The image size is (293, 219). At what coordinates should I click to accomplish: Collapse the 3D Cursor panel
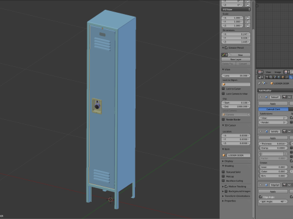click(223, 125)
